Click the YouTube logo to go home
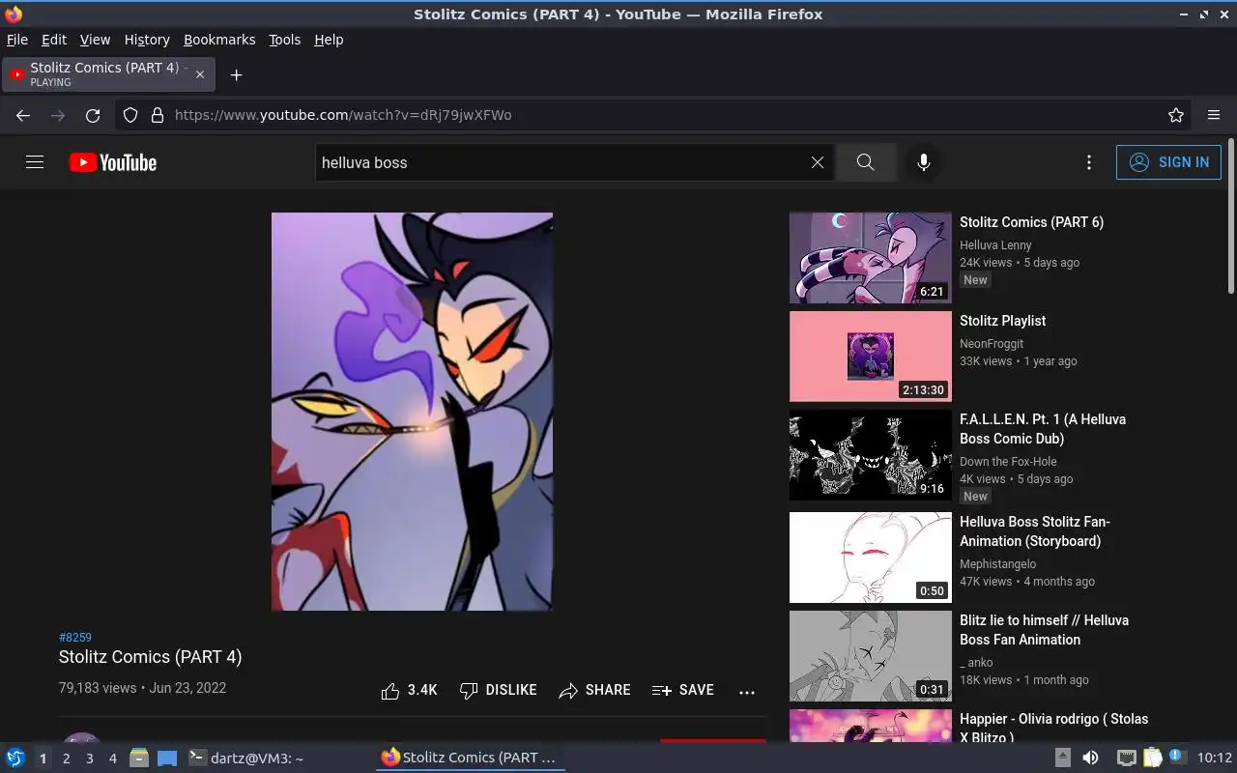This screenshot has width=1237, height=773. [x=113, y=162]
